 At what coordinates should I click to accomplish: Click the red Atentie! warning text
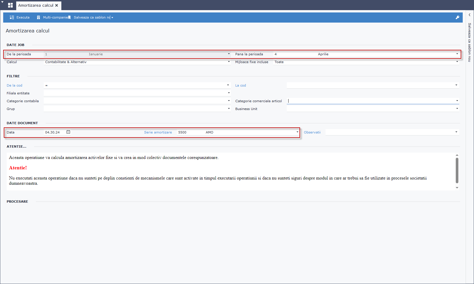[x=18, y=168]
